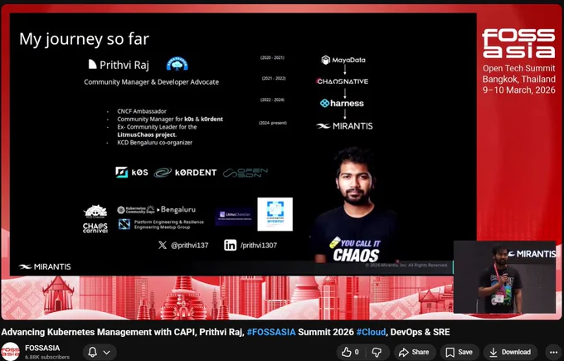Download the video

coord(510,352)
